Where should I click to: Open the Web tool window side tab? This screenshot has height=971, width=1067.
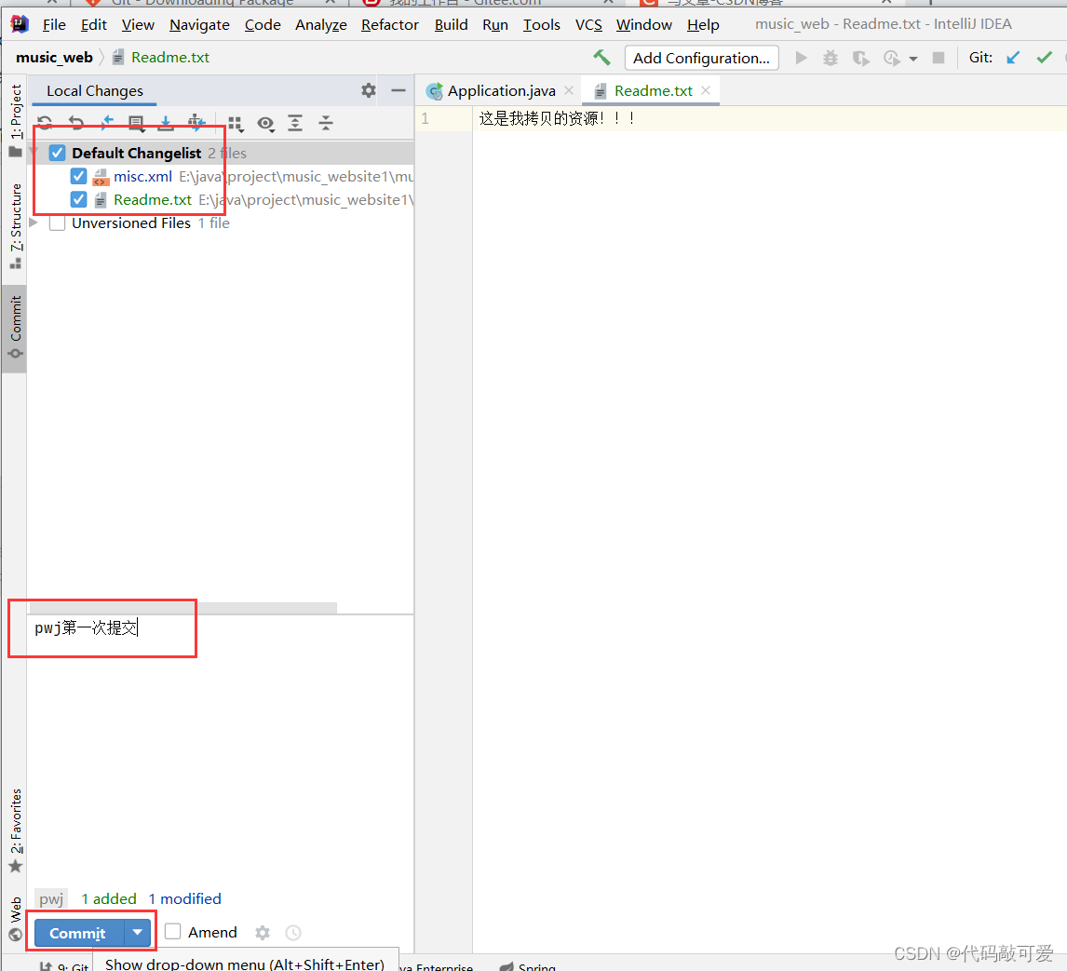pos(15,919)
